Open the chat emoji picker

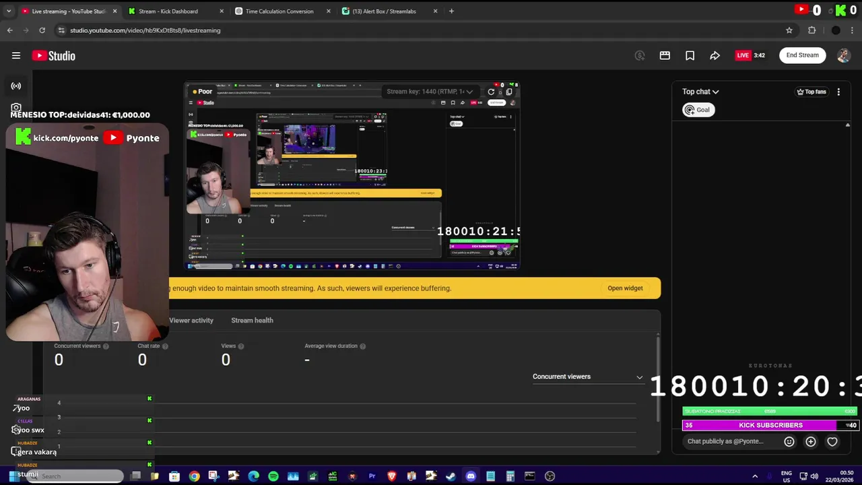pos(789,441)
